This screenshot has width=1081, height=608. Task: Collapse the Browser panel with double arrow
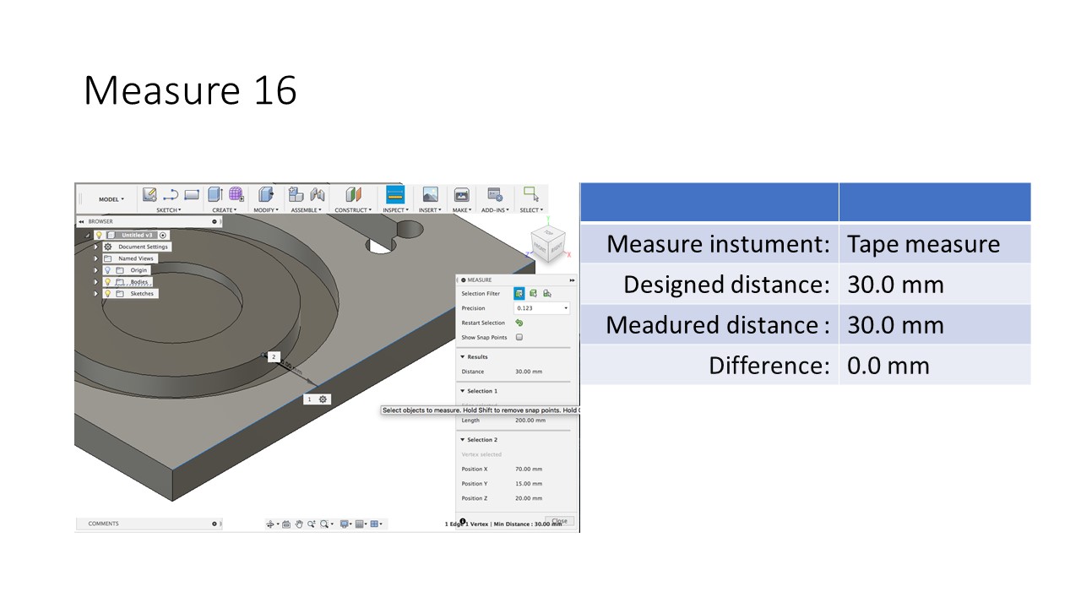(81, 221)
